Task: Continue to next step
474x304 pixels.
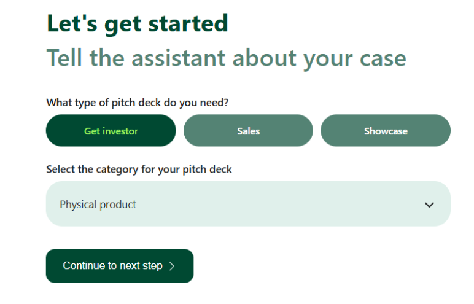Action: (120, 266)
